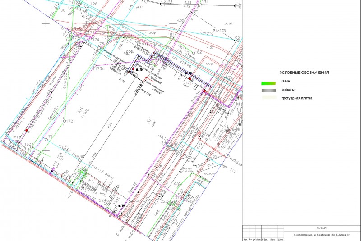Select the тротуарная плитка label text
The height and width of the screenshot is (241, 361).
(x=297, y=98)
